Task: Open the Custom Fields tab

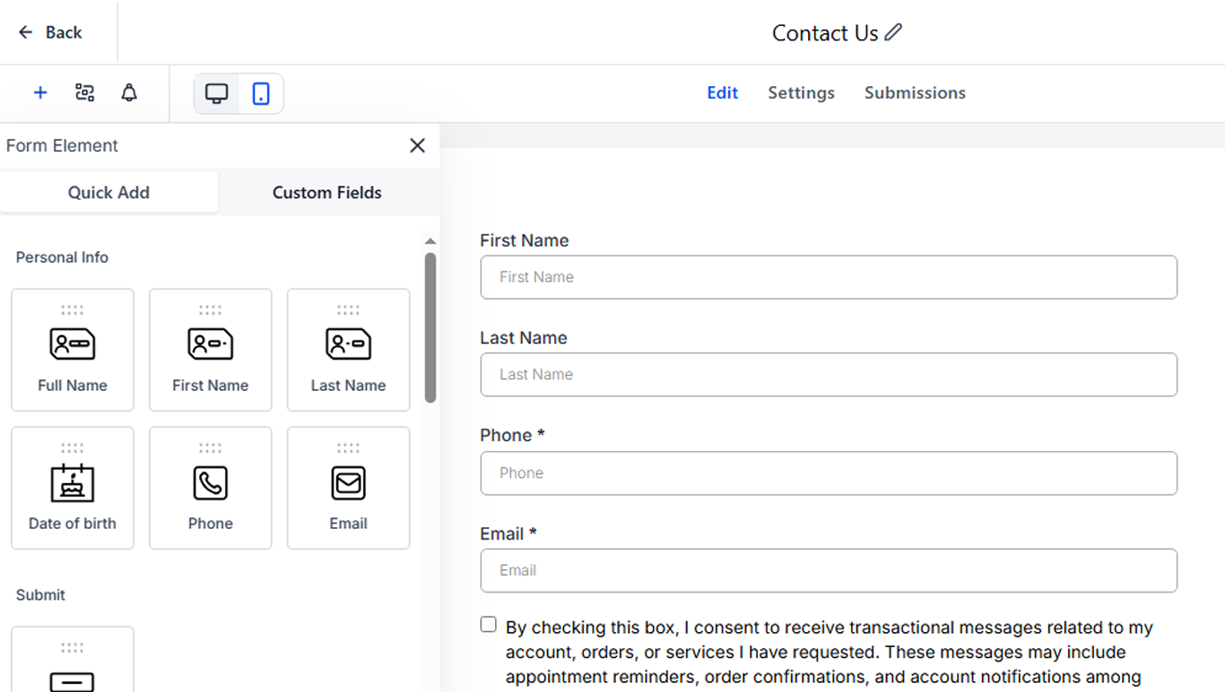Action: [x=327, y=193]
